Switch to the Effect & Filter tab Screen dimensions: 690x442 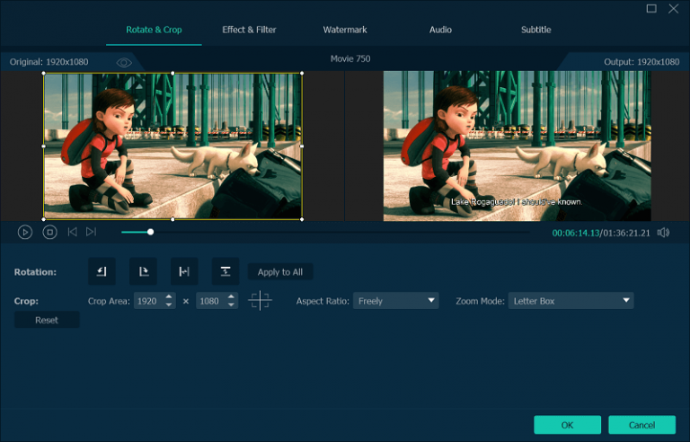click(249, 30)
